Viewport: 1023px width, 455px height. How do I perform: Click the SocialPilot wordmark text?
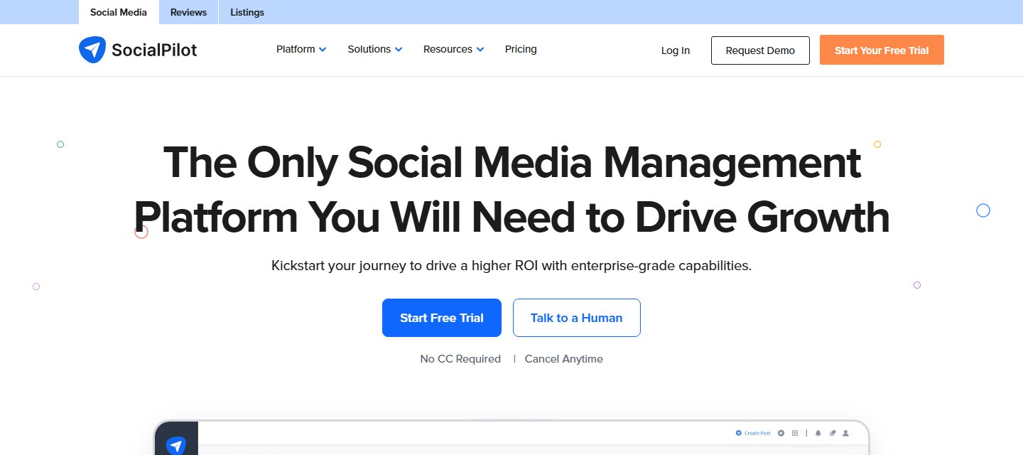[154, 50]
